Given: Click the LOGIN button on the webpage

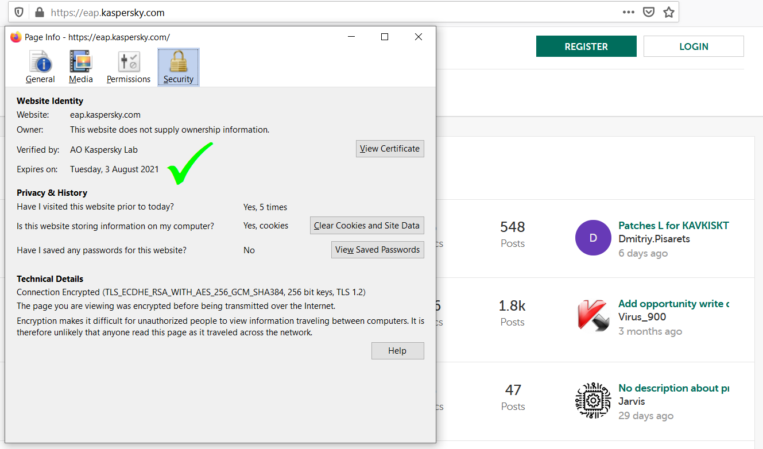Looking at the screenshot, I should pos(694,47).
